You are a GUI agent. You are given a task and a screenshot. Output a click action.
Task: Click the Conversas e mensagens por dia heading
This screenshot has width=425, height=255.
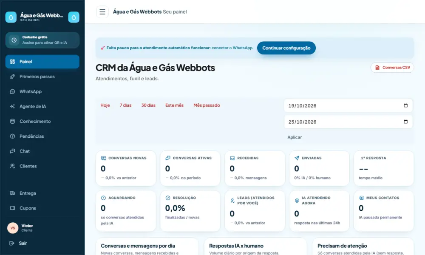[x=138, y=246]
